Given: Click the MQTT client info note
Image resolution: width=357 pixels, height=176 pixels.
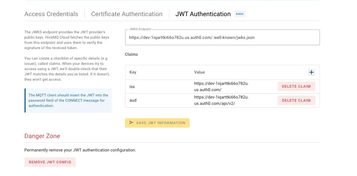Looking at the screenshot, I should pos(68,101).
